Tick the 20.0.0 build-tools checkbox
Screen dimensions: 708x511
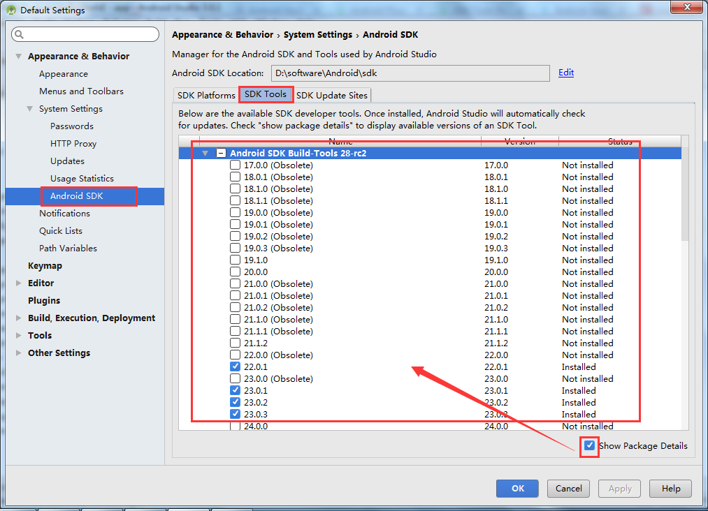point(236,272)
